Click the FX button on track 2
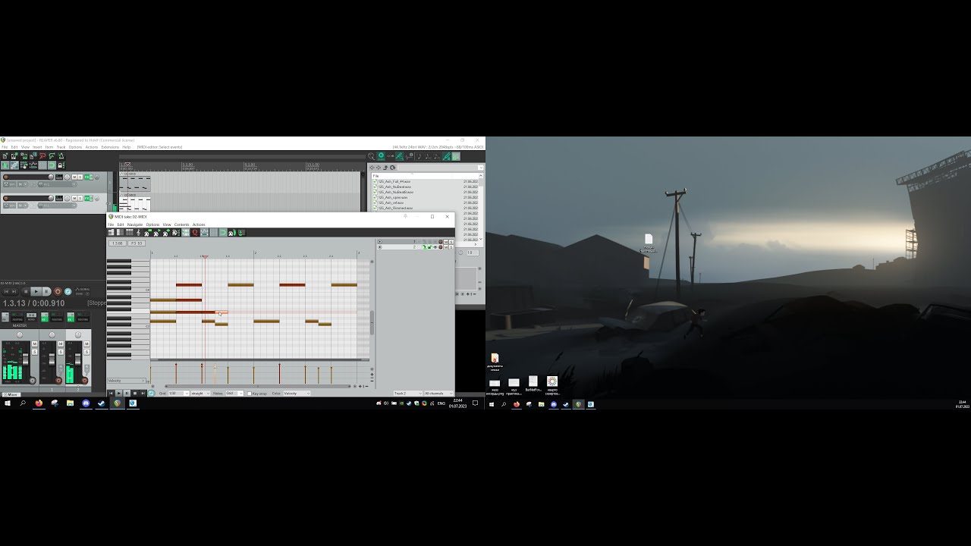Image resolution: width=971 pixels, height=546 pixels. [87, 198]
